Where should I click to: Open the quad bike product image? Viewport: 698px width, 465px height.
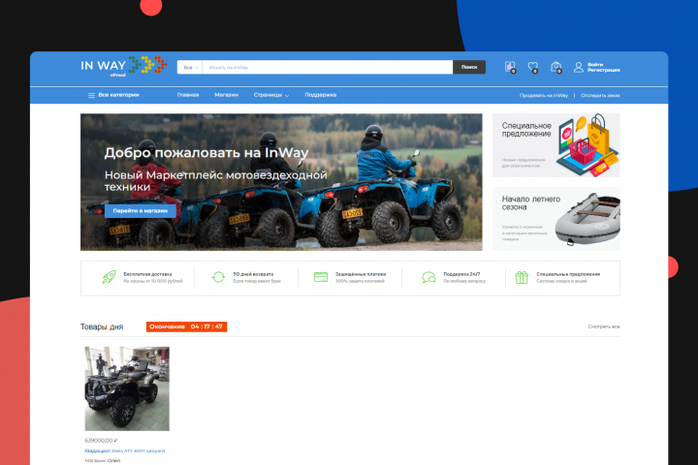pyautogui.click(x=127, y=388)
